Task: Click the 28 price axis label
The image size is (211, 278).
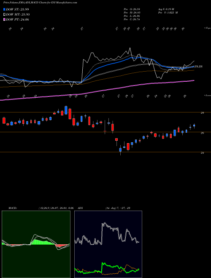Action: click(x=202, y=113)
